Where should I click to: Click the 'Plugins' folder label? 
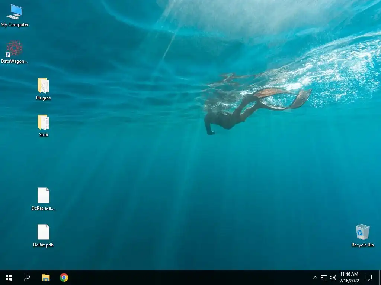[x=43, y=98]
